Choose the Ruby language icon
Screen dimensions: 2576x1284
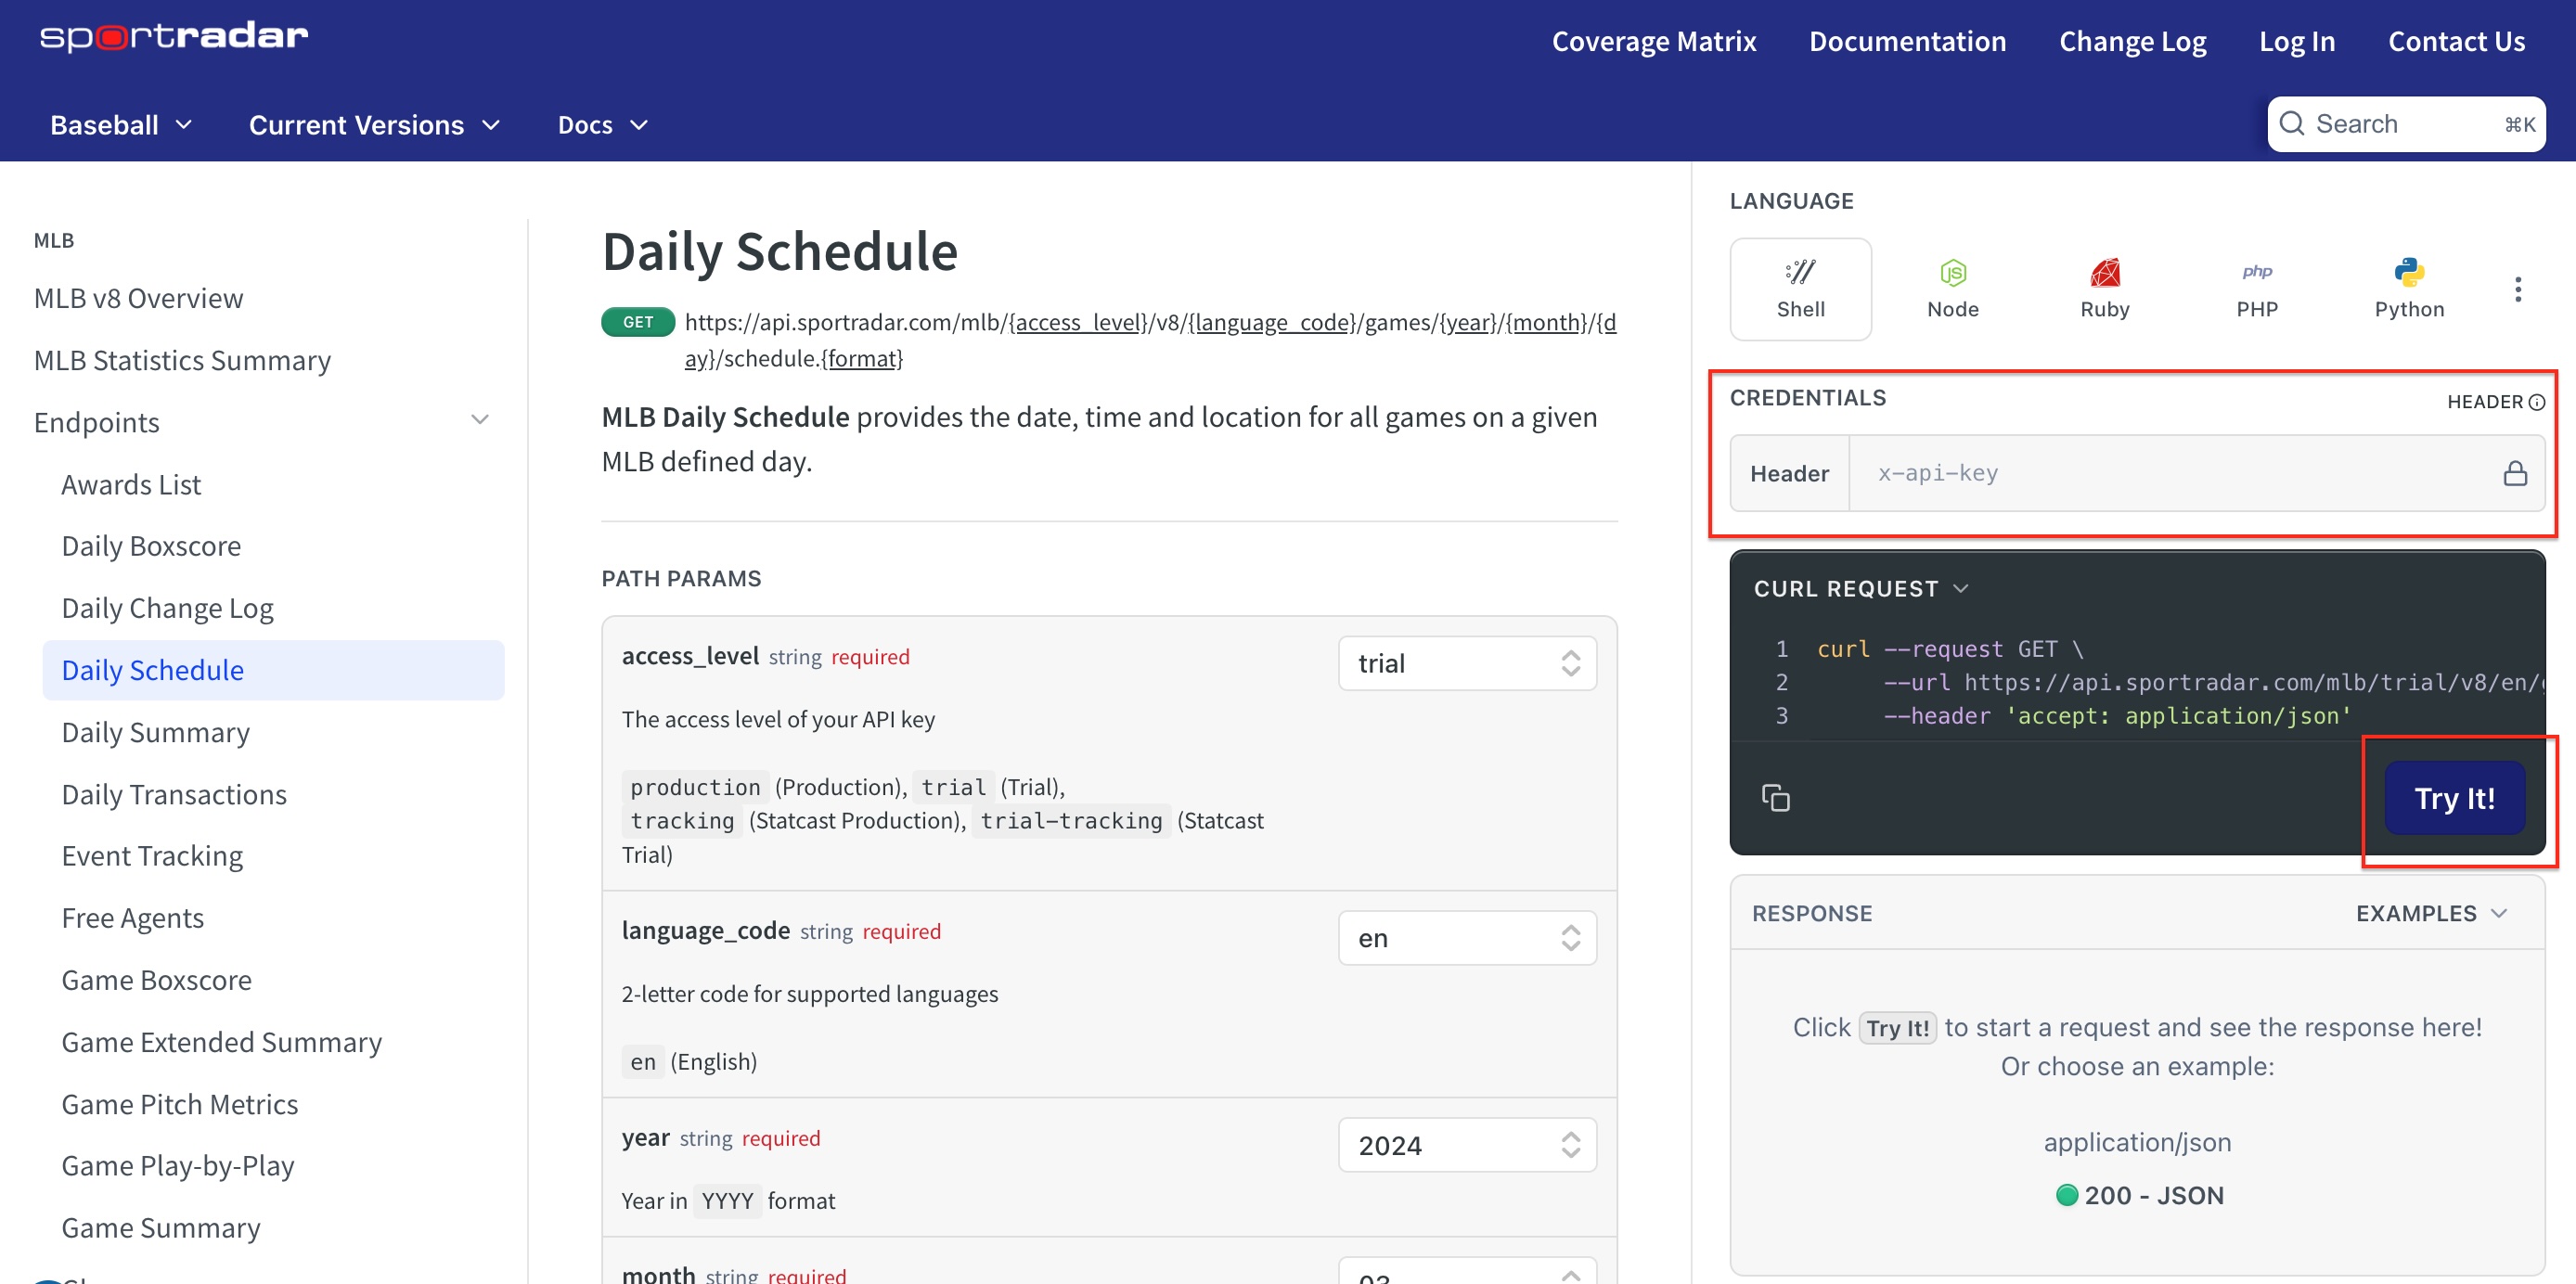2104,289
